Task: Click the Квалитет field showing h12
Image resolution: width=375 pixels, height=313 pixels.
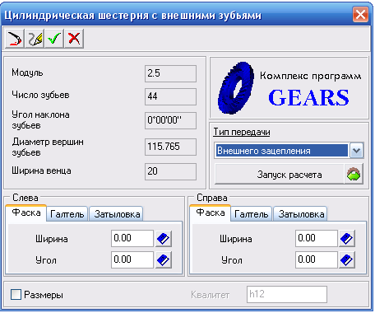Action: click(287, 294)
